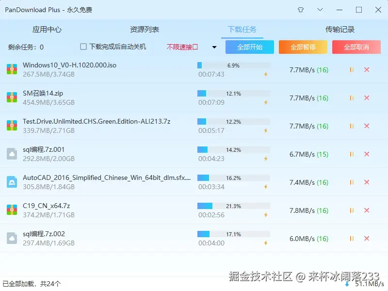Pause the C19_CN_x64.7z download

point(352,210)
